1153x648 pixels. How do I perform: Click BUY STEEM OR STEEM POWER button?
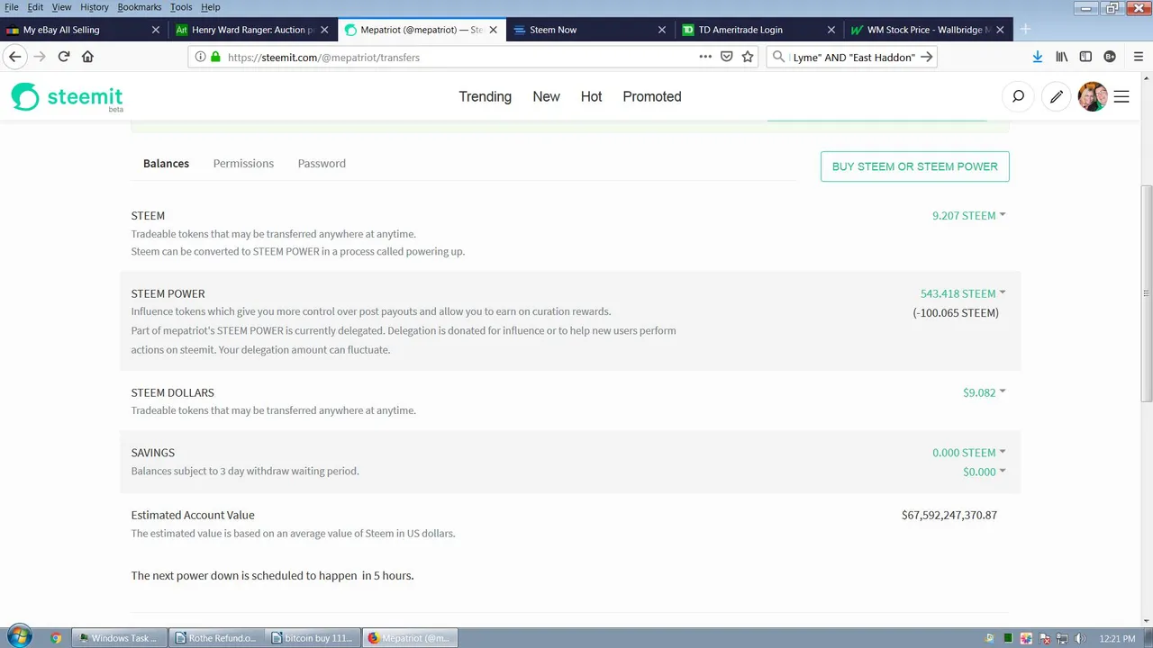tap(914, 166)
